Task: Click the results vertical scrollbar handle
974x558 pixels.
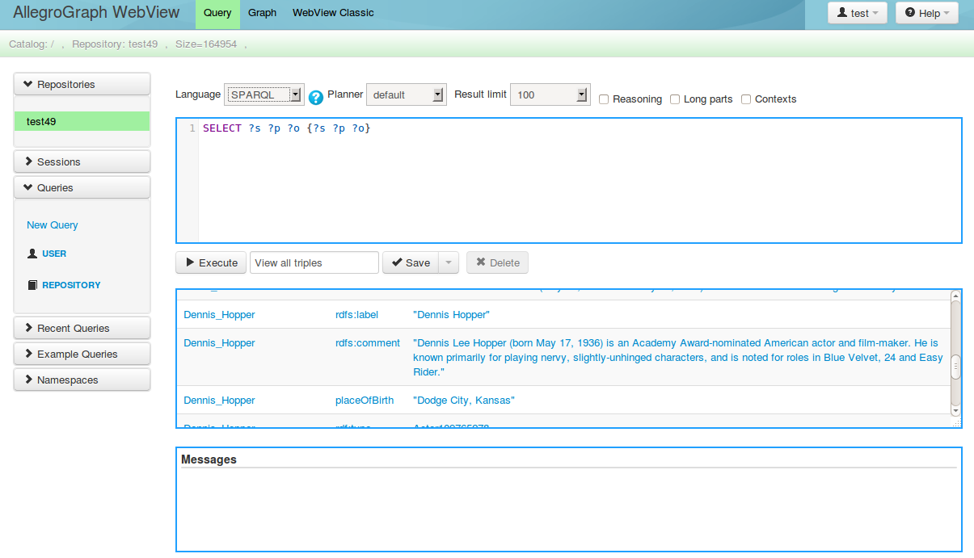Action: 955,367
